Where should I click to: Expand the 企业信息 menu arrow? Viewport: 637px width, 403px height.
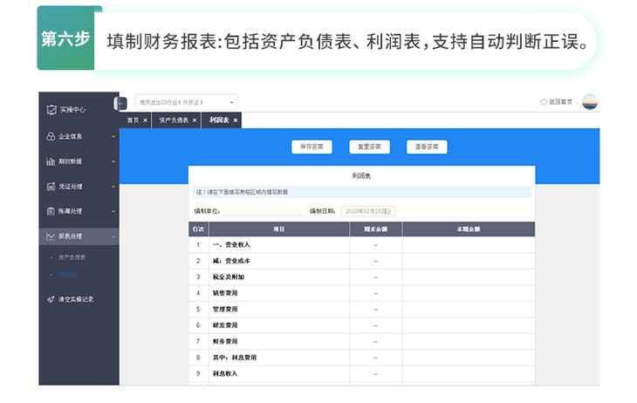[113, 136]
